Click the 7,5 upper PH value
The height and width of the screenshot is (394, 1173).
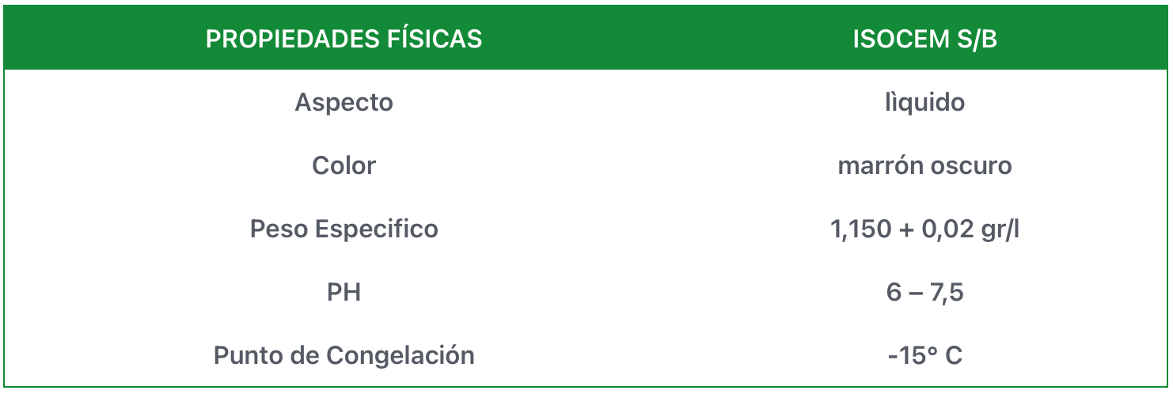947,293
